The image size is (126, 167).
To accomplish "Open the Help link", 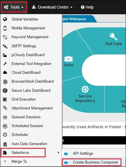I will coord(87,7).
